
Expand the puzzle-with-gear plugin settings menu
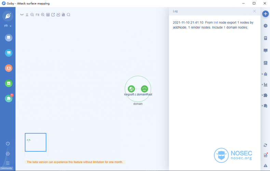[265, 106]
